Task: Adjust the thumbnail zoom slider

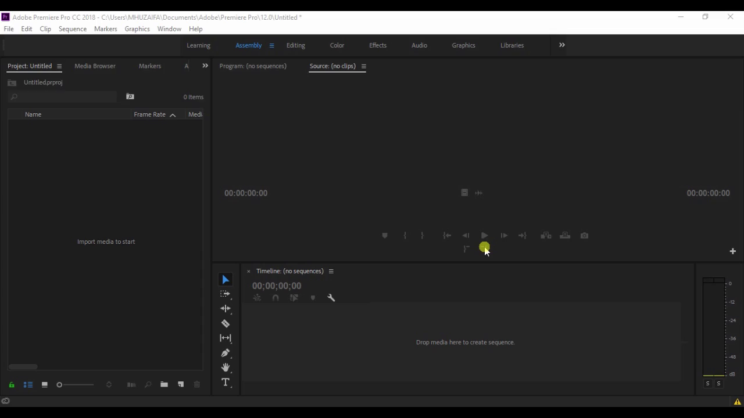Action: point(76,384)
